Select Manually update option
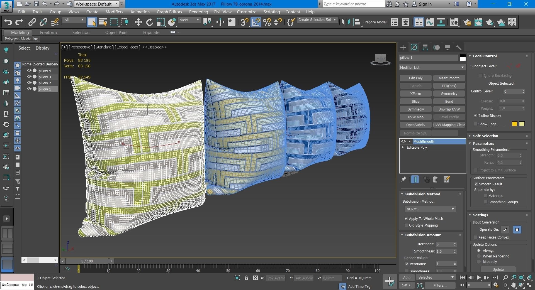The height and width of the screenshot is (290, 535). [479, 262]
